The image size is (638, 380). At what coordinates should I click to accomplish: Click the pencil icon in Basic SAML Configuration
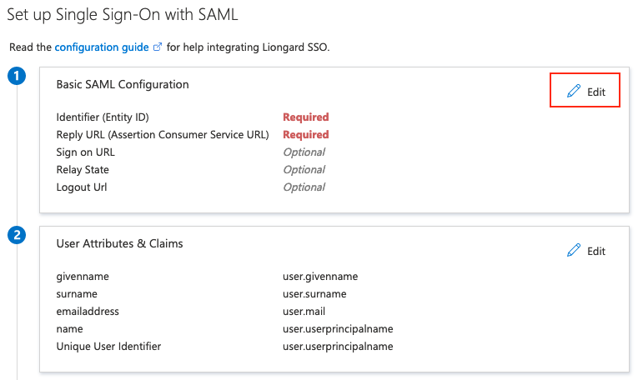[573, 92]
